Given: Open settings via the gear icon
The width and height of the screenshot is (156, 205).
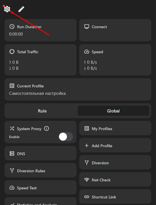Looking at the screenshot, I should tap(7, 9).
